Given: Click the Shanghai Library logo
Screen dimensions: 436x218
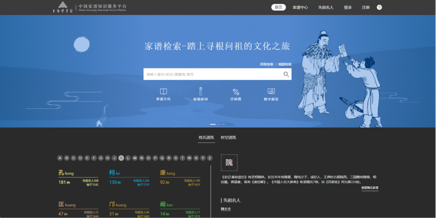Looking at the screenshot, I should click(x=63, y=7).
